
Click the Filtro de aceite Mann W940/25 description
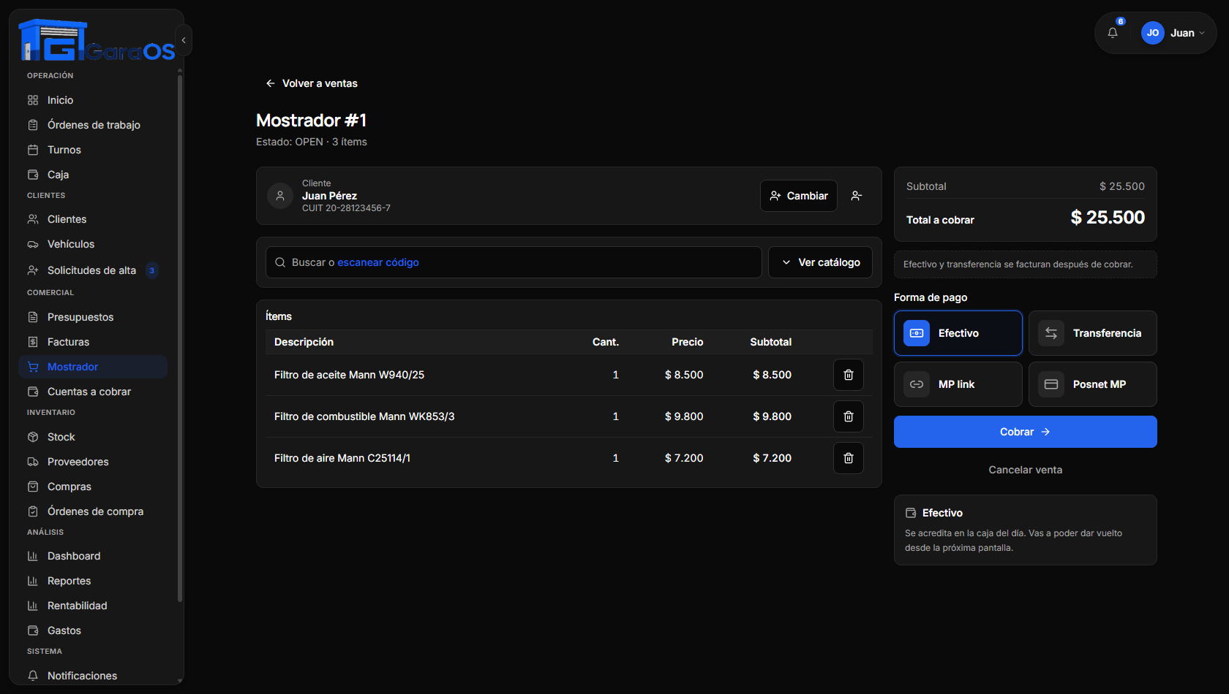349,375
